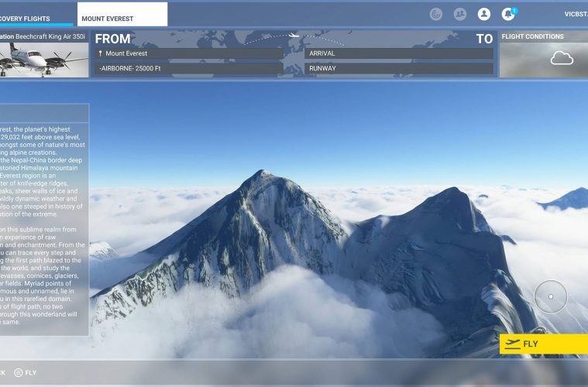Click the TO heading label
Image resolution: width=588 pixels, height=387 pixels.
[484, 39]
